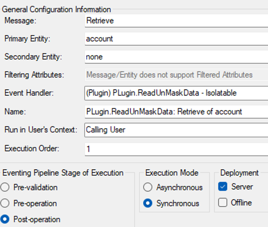Uncheck the Server deployment checkbox
268x227 pixels.
pyautogui.click(x=223, y=186)
